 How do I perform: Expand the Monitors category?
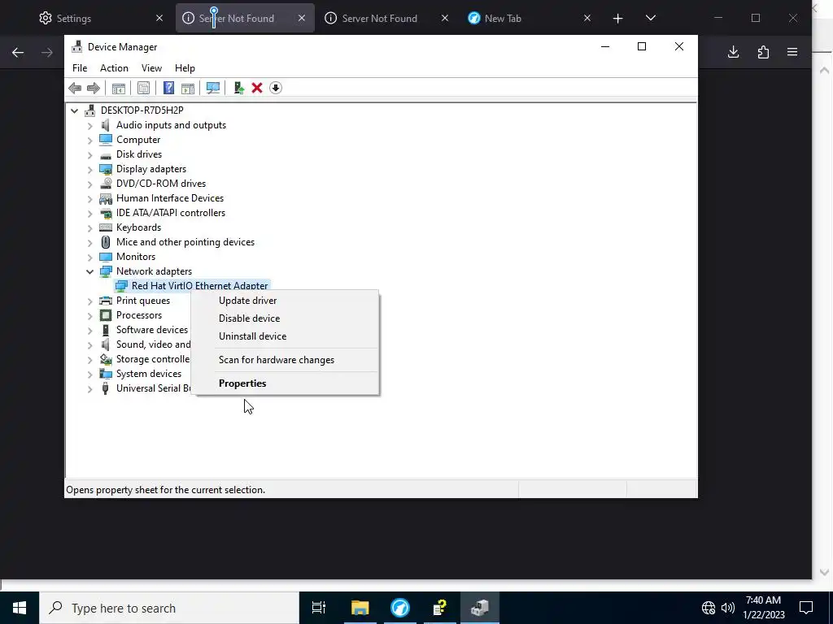[89, 258]
